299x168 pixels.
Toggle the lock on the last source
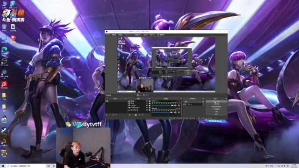point(149,110)
